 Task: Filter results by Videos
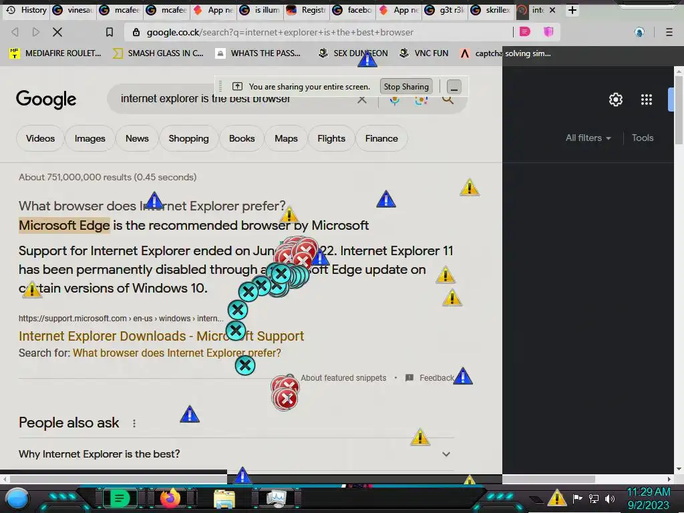[x=40, y=139]
